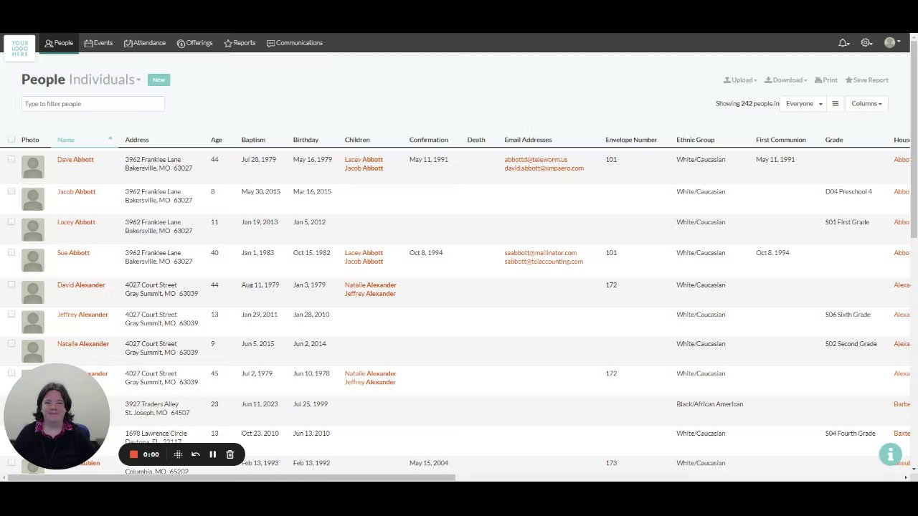Click the 'Black/African American' cell
Viewport: 918px width, 516px height.
tap(709, 404)
